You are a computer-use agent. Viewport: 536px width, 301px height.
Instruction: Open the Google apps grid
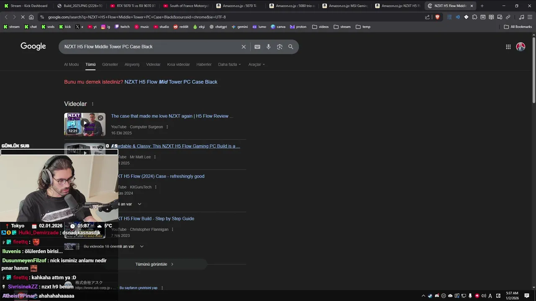tap(508, 47)
